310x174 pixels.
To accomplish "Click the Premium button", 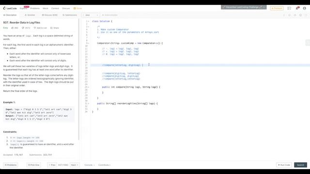I will (x=277, y=8).
